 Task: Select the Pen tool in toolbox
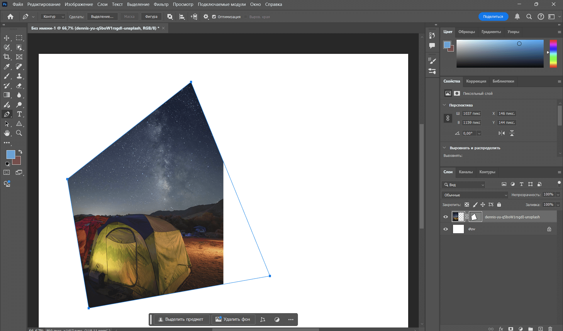pyautogui.click(x=6, y=114)
